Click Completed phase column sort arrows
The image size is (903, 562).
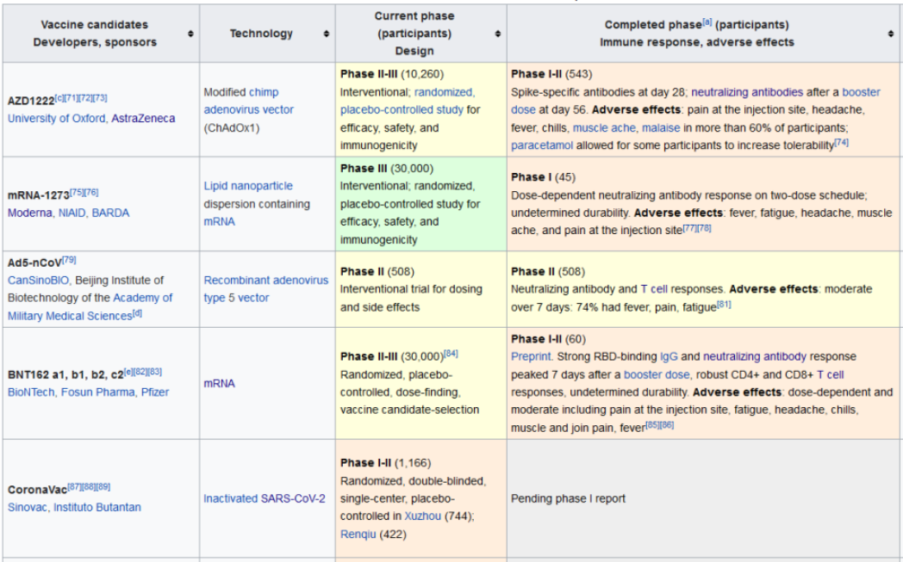click(x=891, y=34)
